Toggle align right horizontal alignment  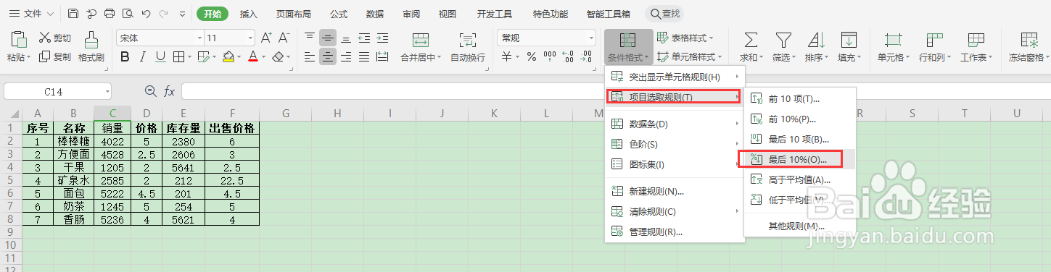click(346, 56)
